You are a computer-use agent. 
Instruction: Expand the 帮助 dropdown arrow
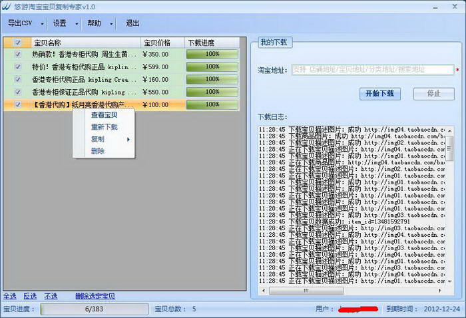[x=111, y=23]
